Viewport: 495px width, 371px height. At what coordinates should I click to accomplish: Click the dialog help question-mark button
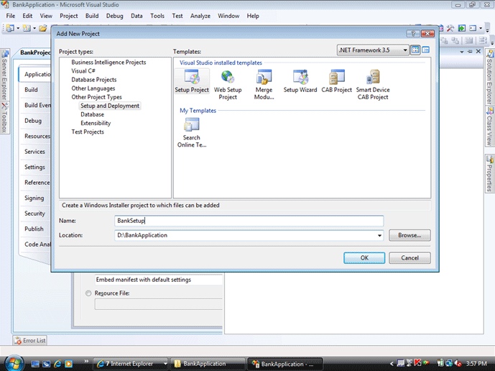pos(413,34)
